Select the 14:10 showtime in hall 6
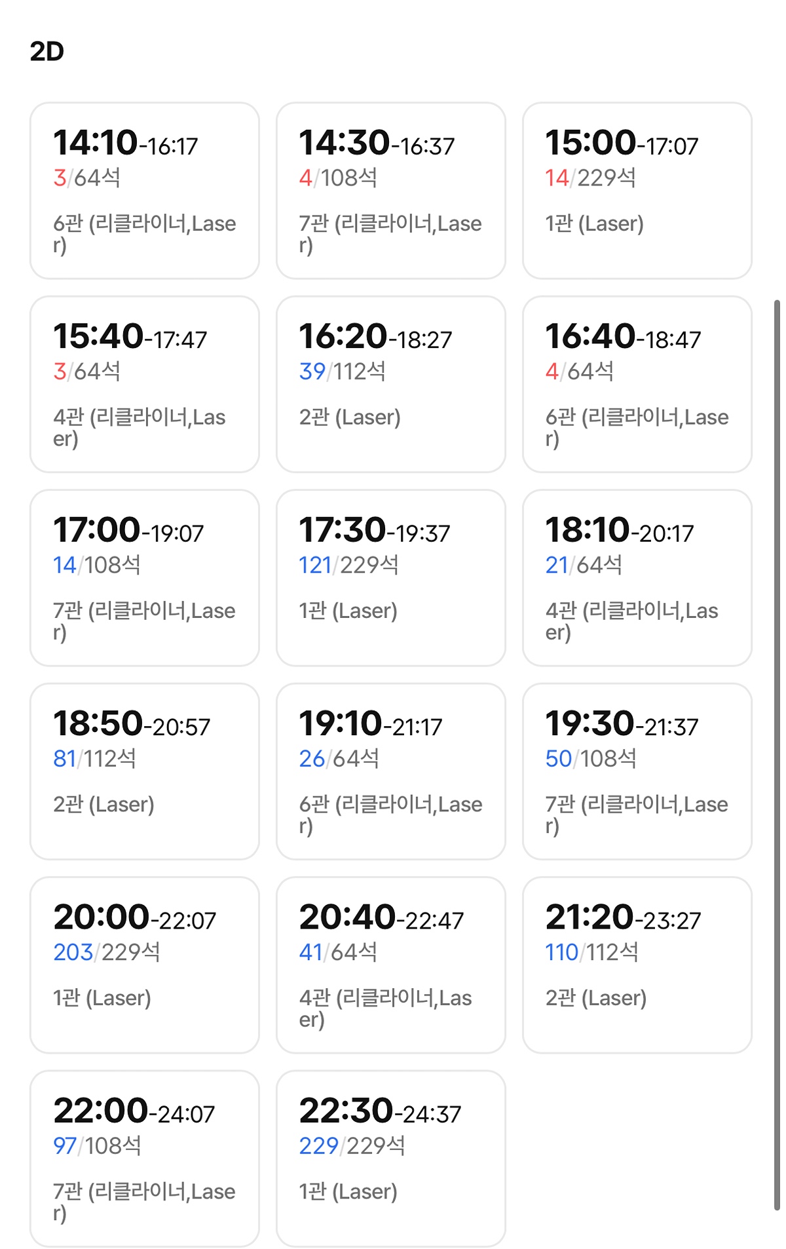The width and height of the screenshot is (786, 1249). [144, 190]
